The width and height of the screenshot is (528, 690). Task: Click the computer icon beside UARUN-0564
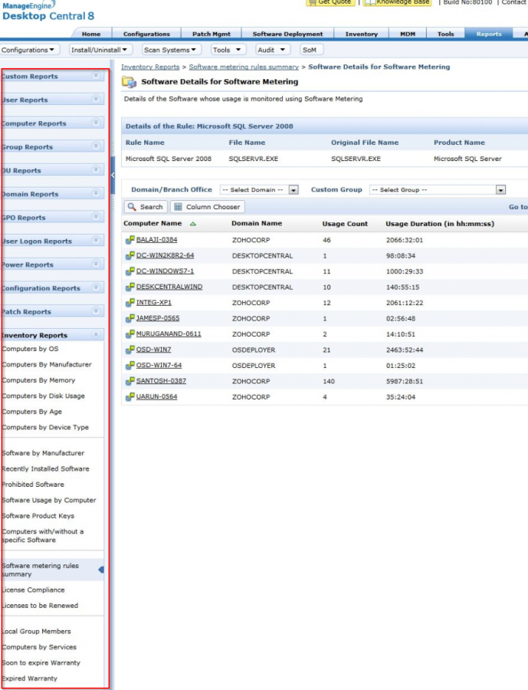pos(130,397)
